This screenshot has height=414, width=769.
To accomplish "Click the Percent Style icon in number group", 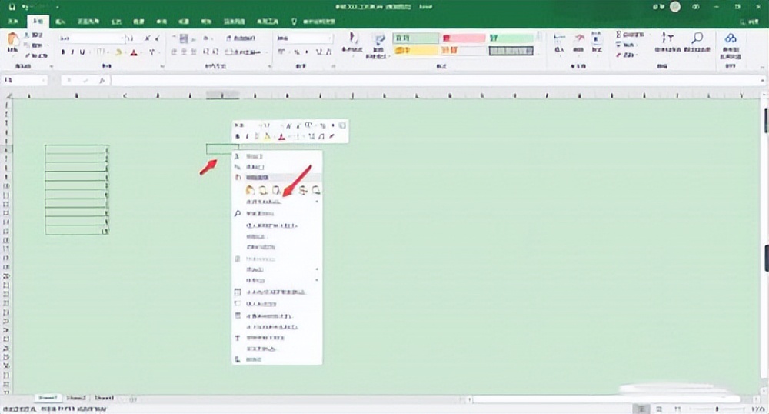I will 297,52.
